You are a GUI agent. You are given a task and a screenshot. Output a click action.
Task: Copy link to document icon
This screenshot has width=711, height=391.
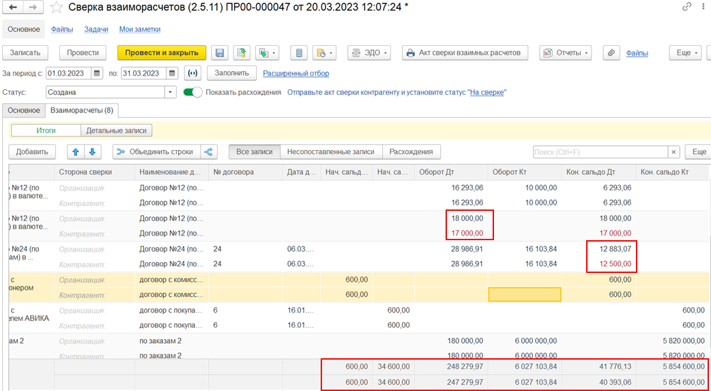click(x=686, y=7)
